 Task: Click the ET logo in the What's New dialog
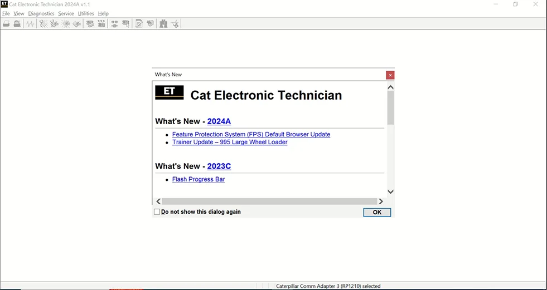tap(169, 92)
